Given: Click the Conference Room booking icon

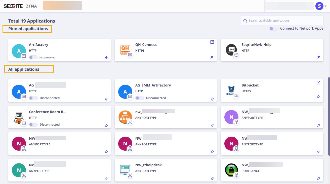Looking at the screenshot, I should click(x=19, y=117).
